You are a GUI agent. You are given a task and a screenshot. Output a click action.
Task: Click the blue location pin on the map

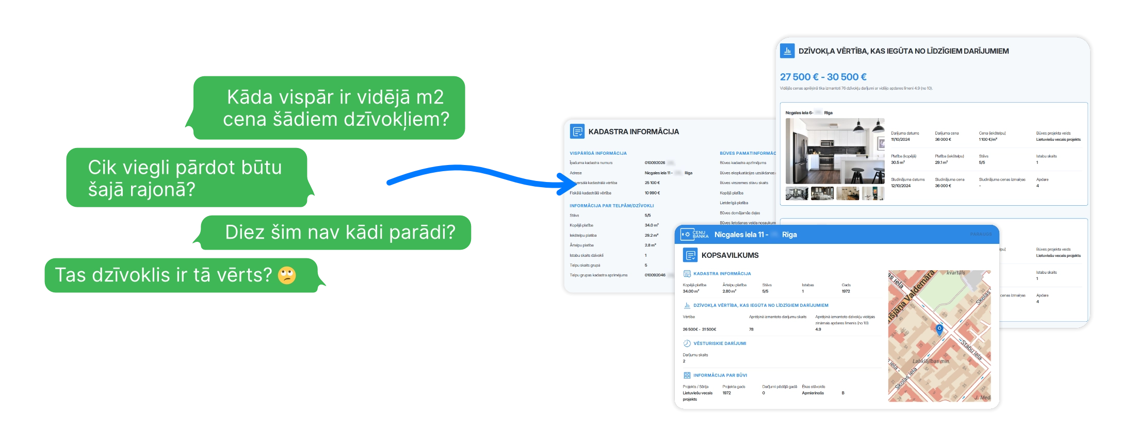(x=939, y=329)
